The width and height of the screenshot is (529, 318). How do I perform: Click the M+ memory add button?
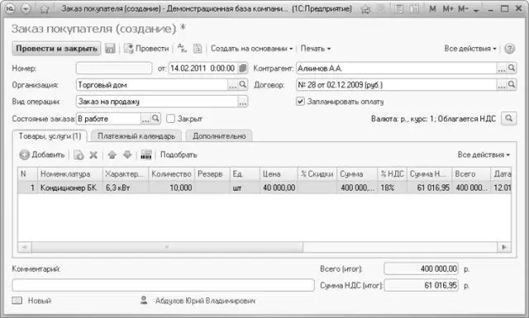pyautogui.click(x=448, y=9)
